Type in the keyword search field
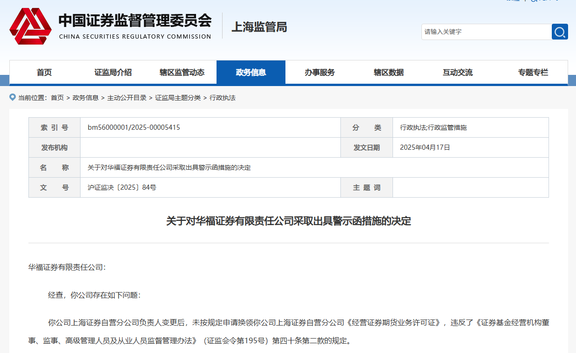576x353 pixels. click(x=486, y=32)
